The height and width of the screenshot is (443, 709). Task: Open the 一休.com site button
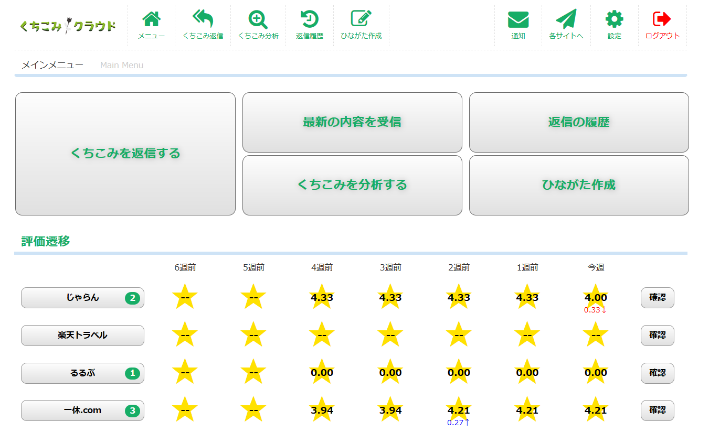(x=82, y=410)
